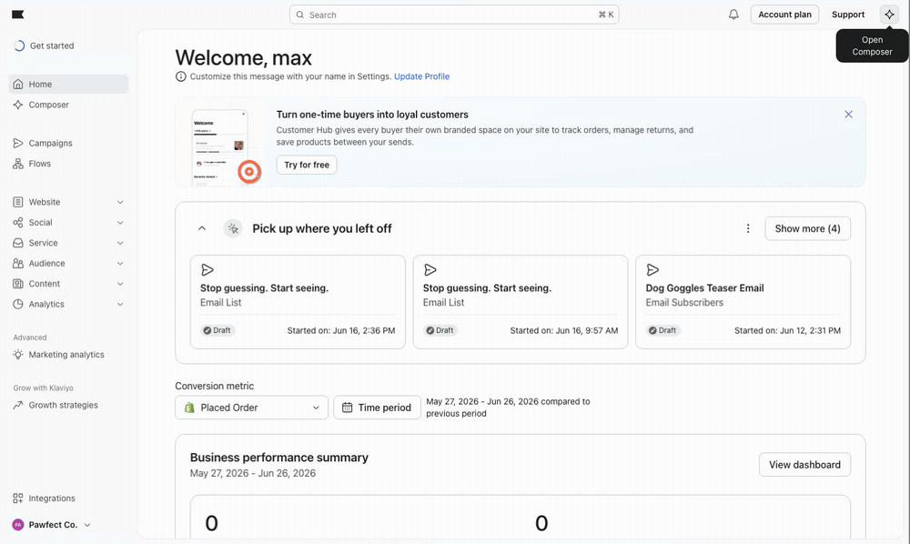Click campaign icon on Dog Goggles Teaser card
This screenshot has width=910, height=544.
click(652, 269)
